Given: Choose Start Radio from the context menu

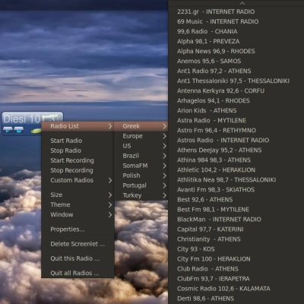Looking at the screenshot, I should [78, 141].
